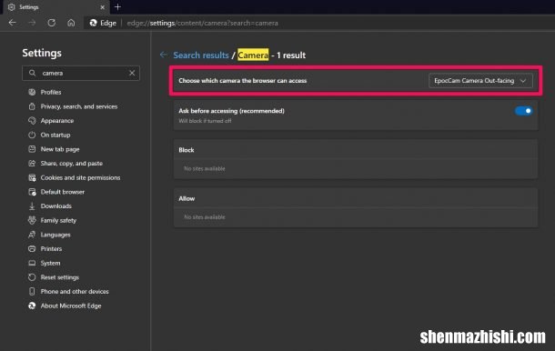Viewport: 555px width, 351px height.
Task: Open Phone and other devices
Action: (75, 292)
